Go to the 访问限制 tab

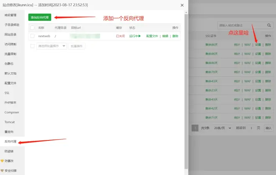point(10,44)
